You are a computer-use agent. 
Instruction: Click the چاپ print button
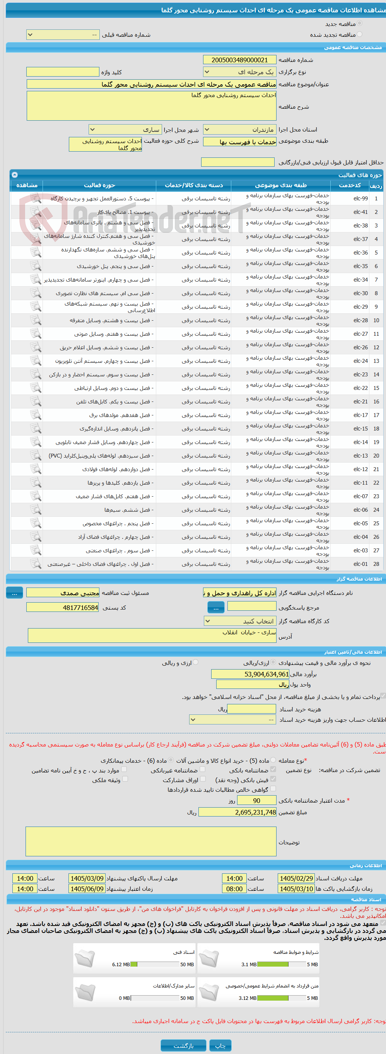220,1045
